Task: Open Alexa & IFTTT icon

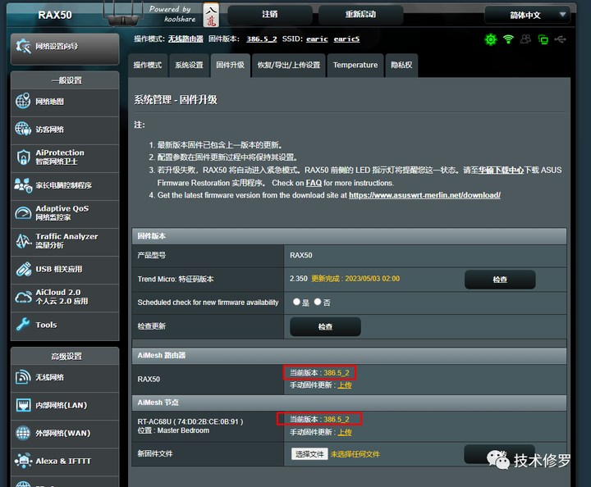Action: pyautogui.click(x=23, y=461)
